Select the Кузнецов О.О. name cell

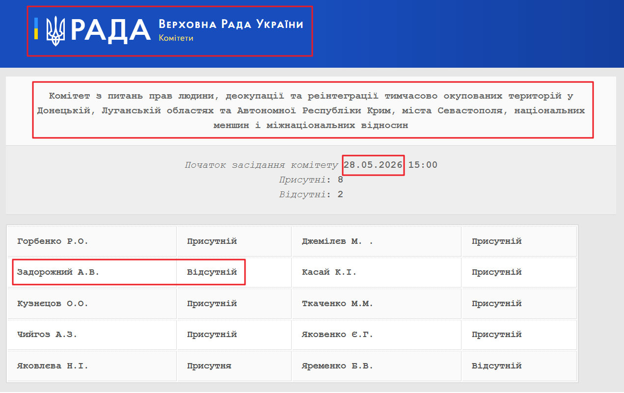click(x=92, y=303)
